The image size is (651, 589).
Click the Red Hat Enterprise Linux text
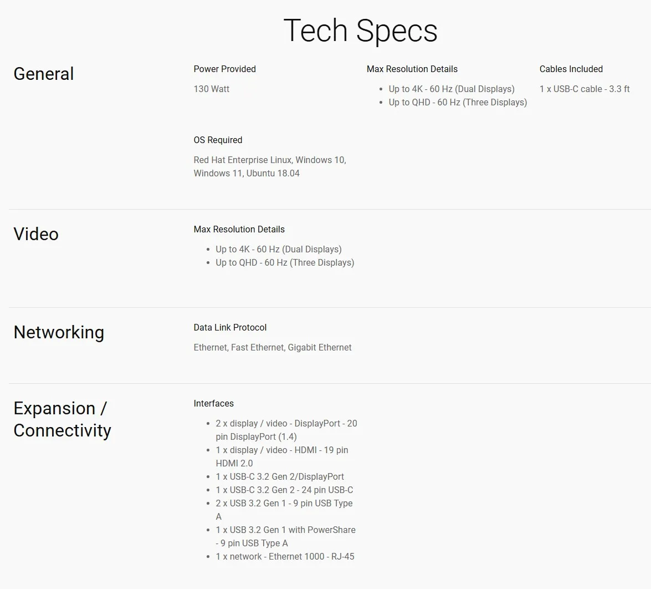pos(243,160)
